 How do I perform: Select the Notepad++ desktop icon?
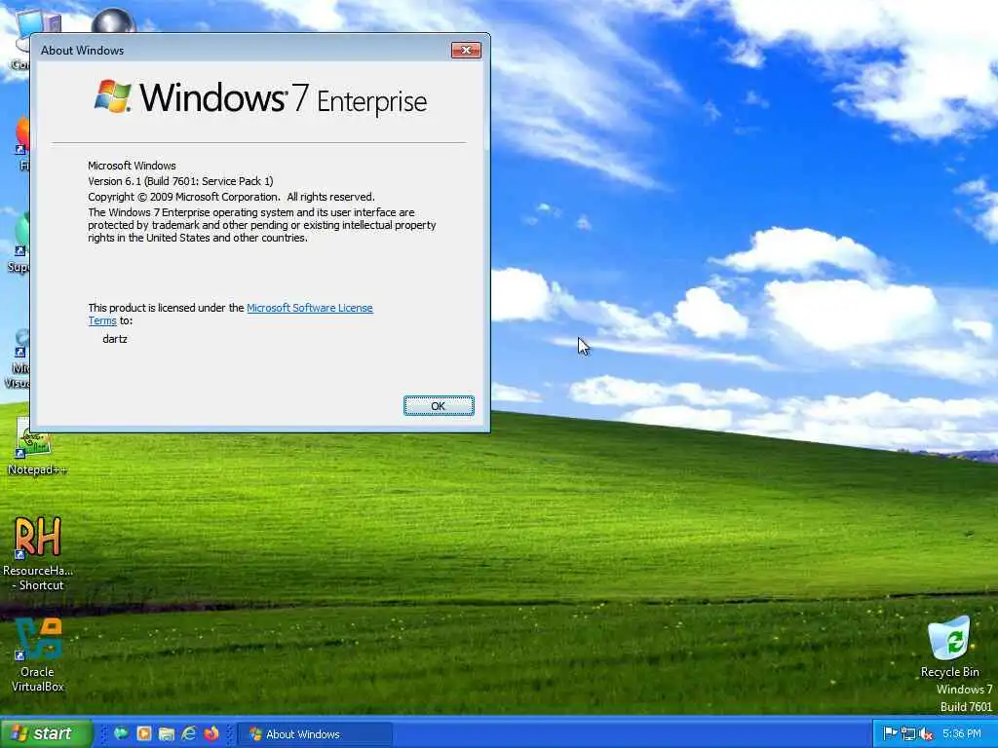[37, 447]
